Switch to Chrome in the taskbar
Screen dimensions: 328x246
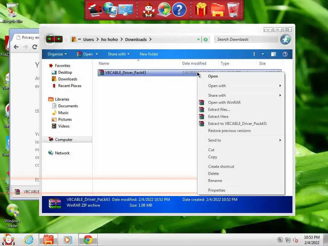[x=88, y=240]
